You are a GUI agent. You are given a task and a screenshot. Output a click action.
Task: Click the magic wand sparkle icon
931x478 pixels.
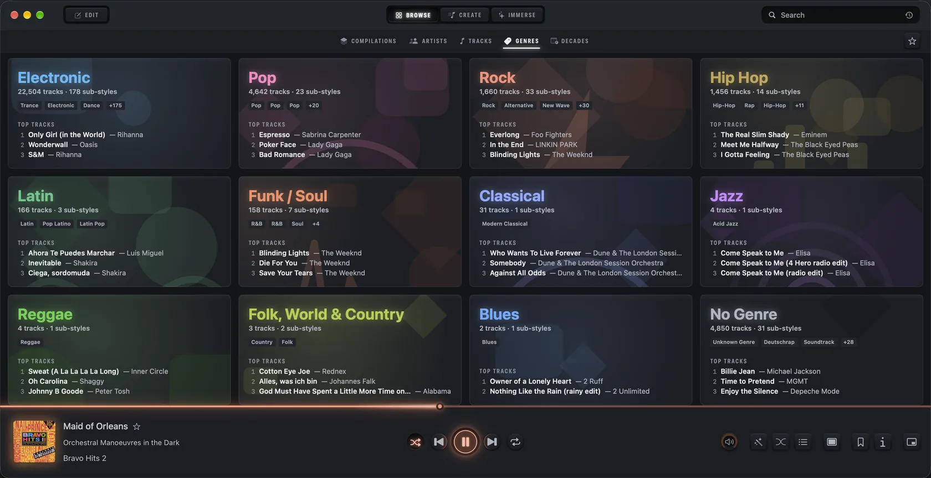pyautogui.click(x=758, y=442)
